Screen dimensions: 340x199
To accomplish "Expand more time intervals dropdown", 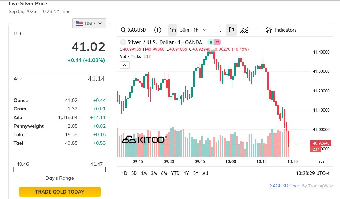I will (205, 30).
